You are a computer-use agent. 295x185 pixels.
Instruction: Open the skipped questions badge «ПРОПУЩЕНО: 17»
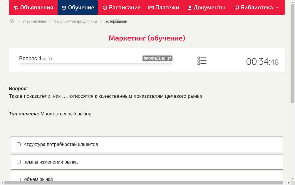coord(158,58)
